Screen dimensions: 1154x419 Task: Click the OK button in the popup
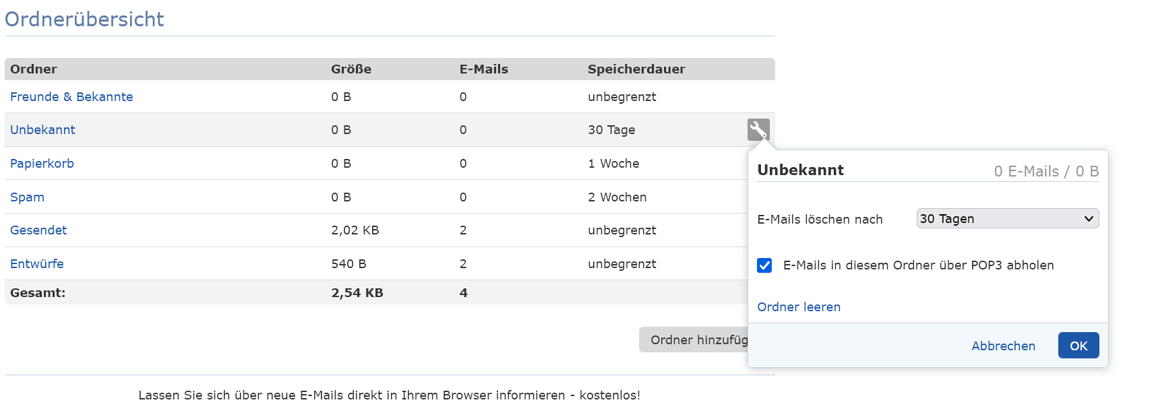click(1078, 346)
